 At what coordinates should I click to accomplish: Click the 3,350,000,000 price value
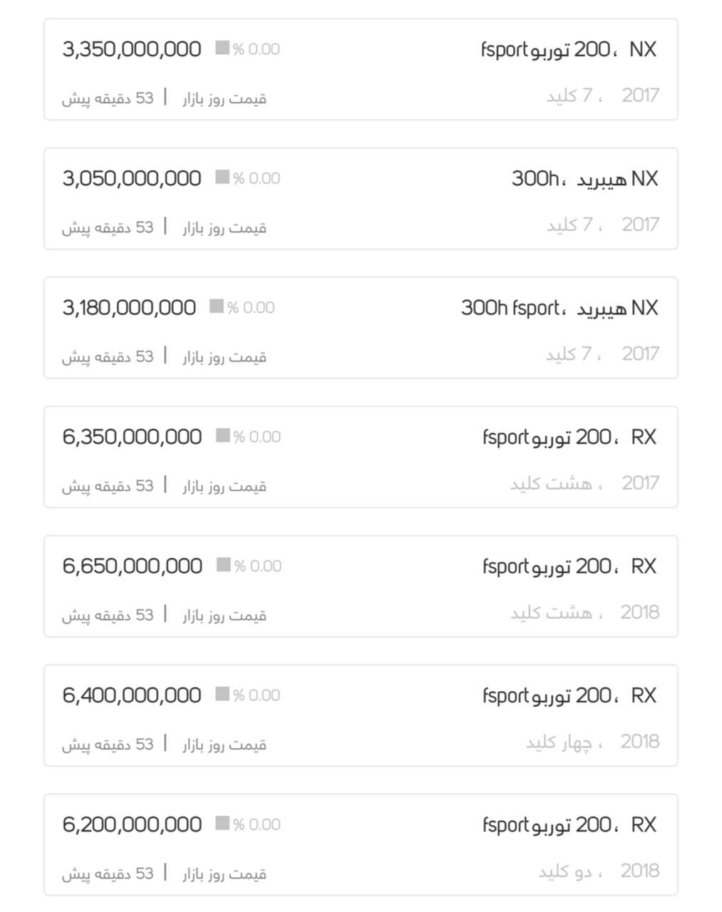pyautogui.click(x=132, y=49)
